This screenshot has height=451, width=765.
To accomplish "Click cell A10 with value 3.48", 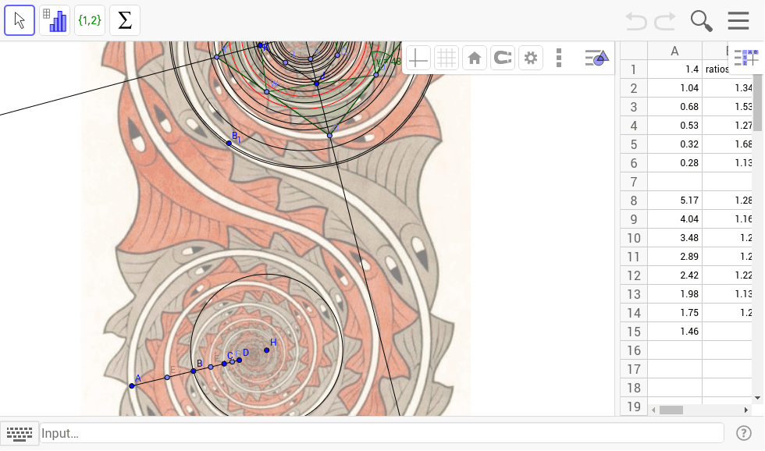I will coord(674,238).
